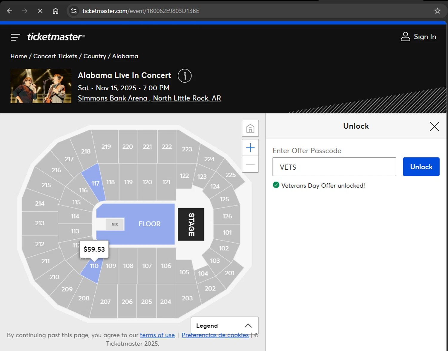
Task: Select the FLOOR section on map
Action: click(149, 224)
